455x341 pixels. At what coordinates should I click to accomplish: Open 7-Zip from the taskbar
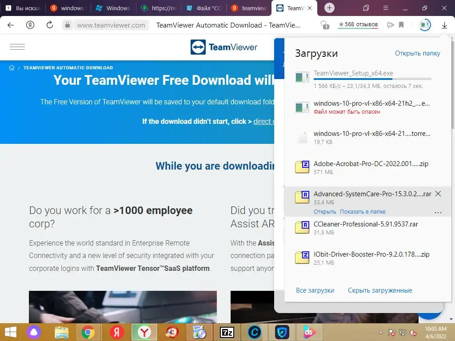227,332
